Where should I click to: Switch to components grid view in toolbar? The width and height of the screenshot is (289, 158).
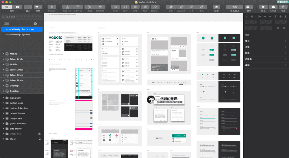17,7
